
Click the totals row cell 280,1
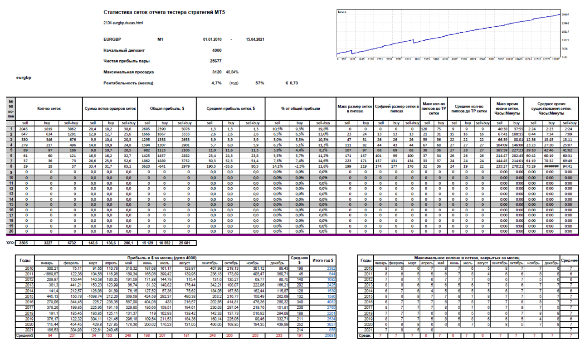tap(128, 243)
